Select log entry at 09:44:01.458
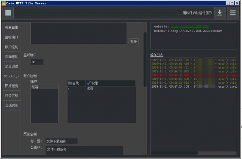The width and height of the screenshot is (242, 159). pyautogui.click(x=194, y=64)
